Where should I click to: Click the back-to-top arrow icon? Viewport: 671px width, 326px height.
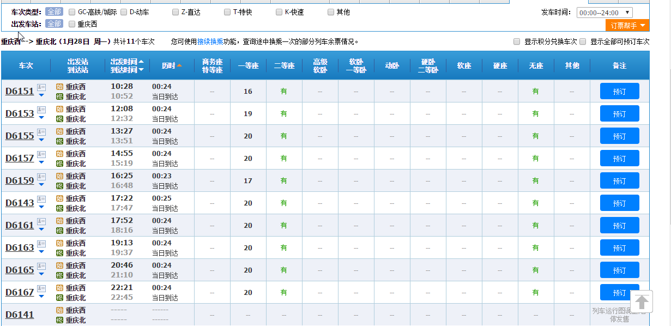coord(642,301)
